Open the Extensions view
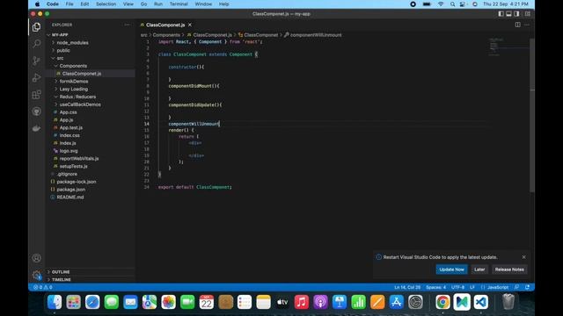The height and width of the screenshot is (316, 563). 36,95
